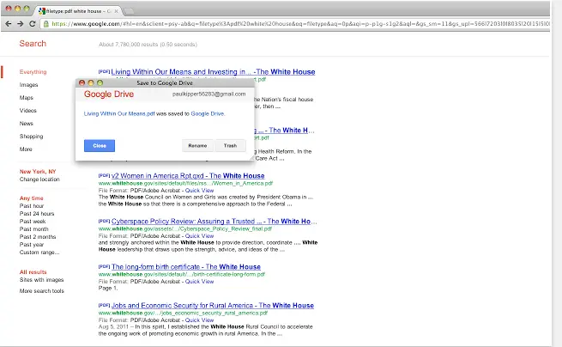Image resolution: width=562 pixels, height=347 pixels.
Task: Zoom the Save to Google Drive window with green button
Action: [100, 83]
